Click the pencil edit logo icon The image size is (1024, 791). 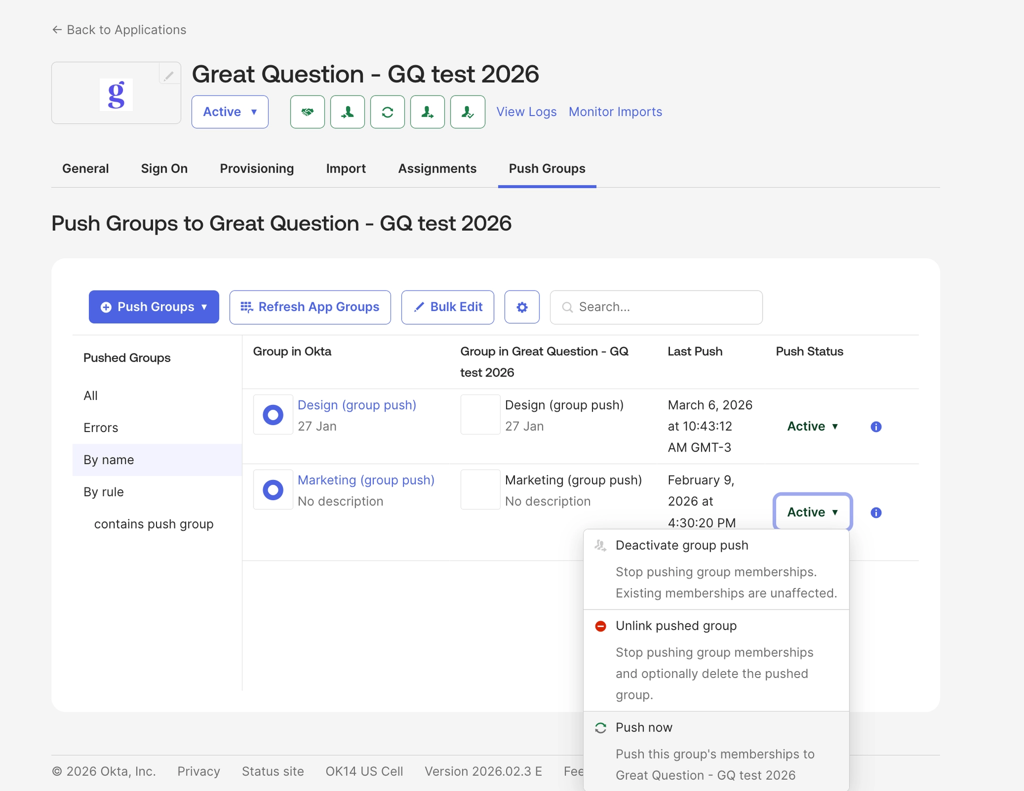[x=169, y=75]
